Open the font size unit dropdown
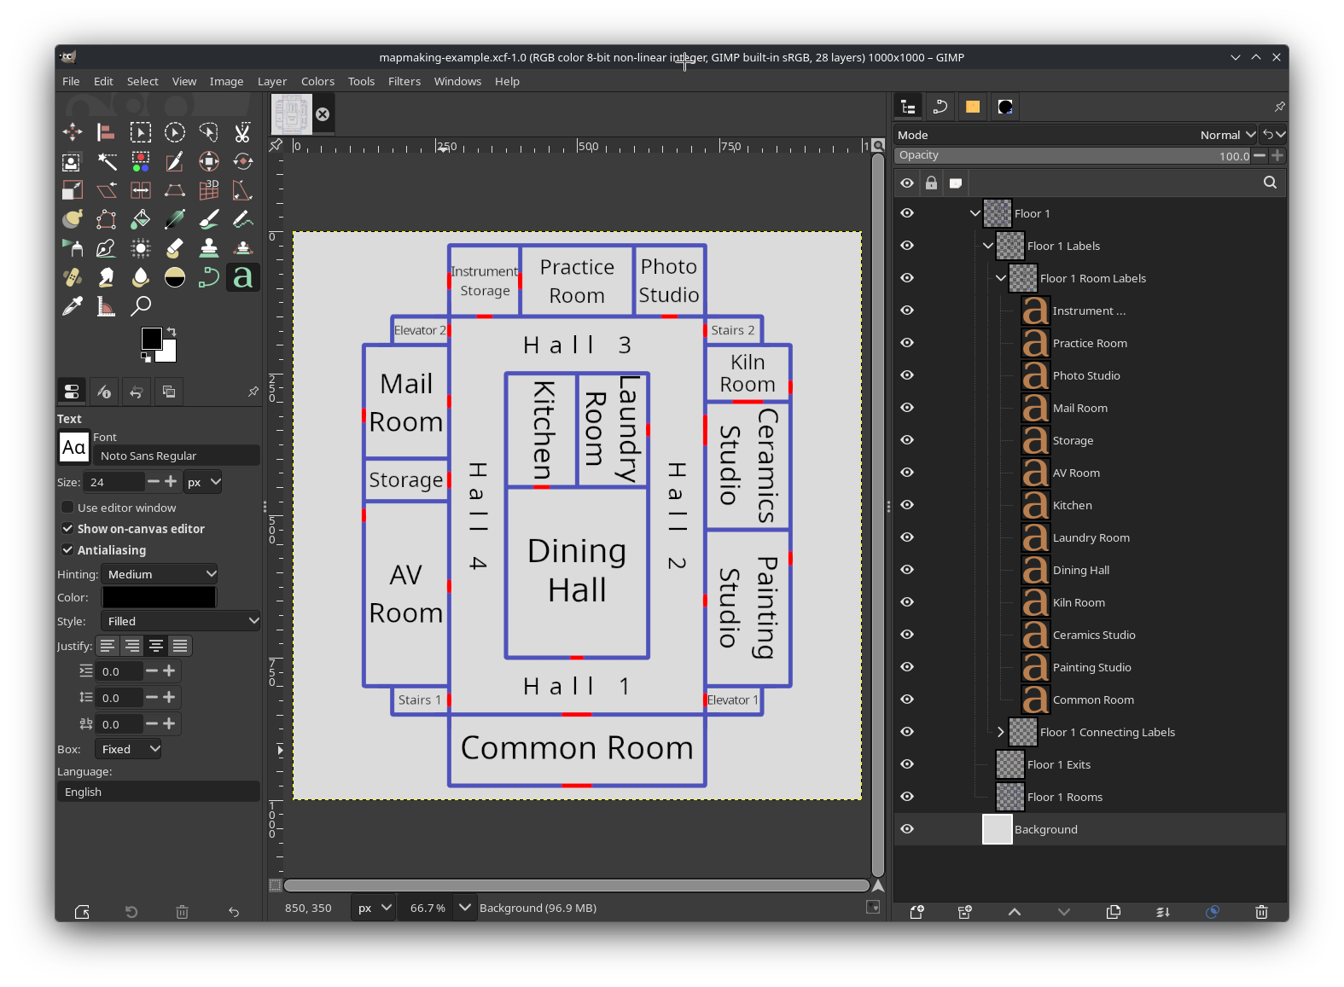This screenshot has height=987, width=1344. tap(203, 482)
